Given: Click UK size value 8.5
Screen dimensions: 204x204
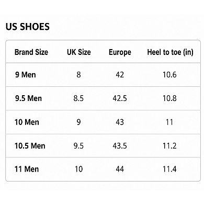Looking at the screenshot, I should click(78, 98).
